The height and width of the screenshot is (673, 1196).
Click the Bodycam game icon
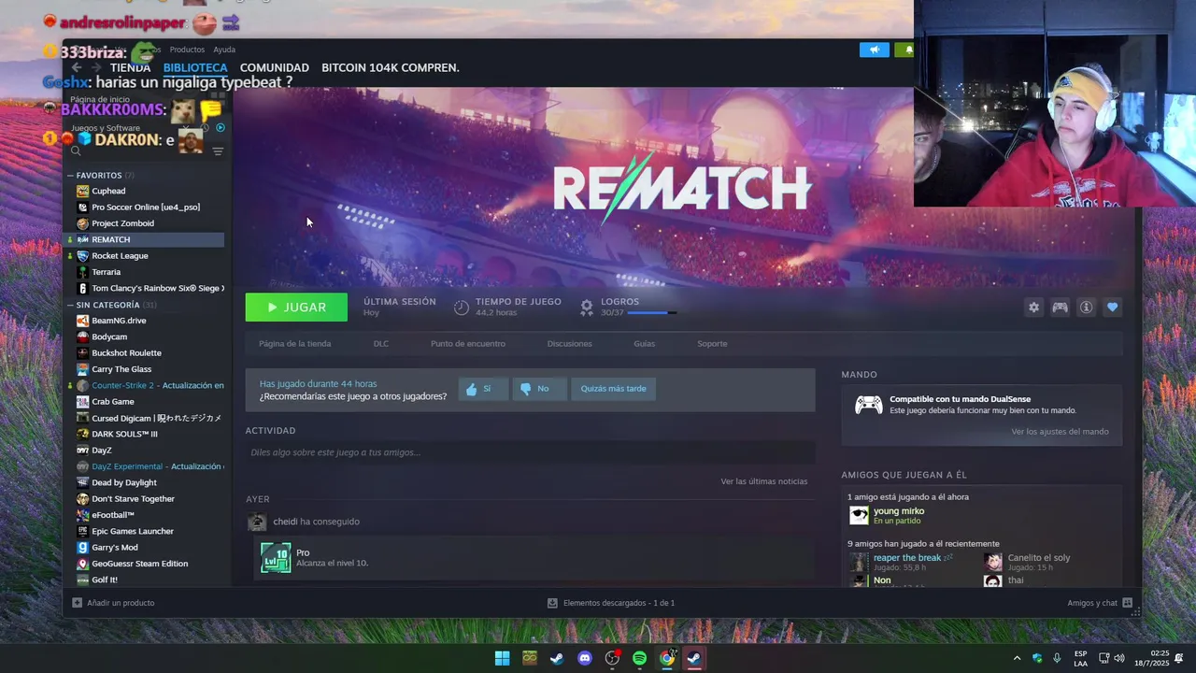[x=83, y=336]
